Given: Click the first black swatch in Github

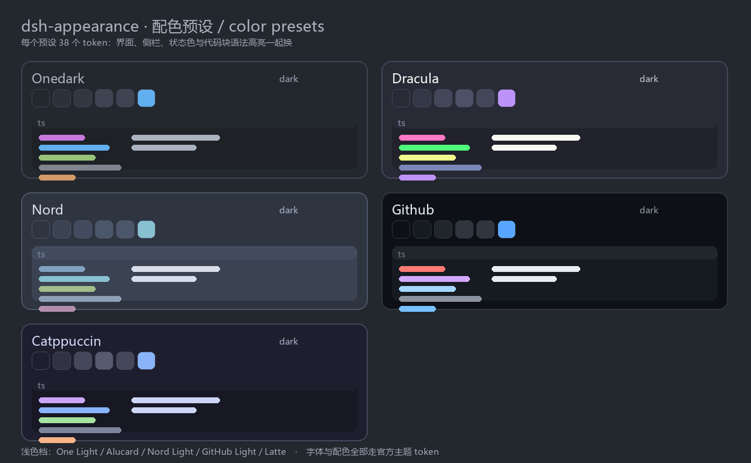Looking at the screenshot, I should (401, 230).
